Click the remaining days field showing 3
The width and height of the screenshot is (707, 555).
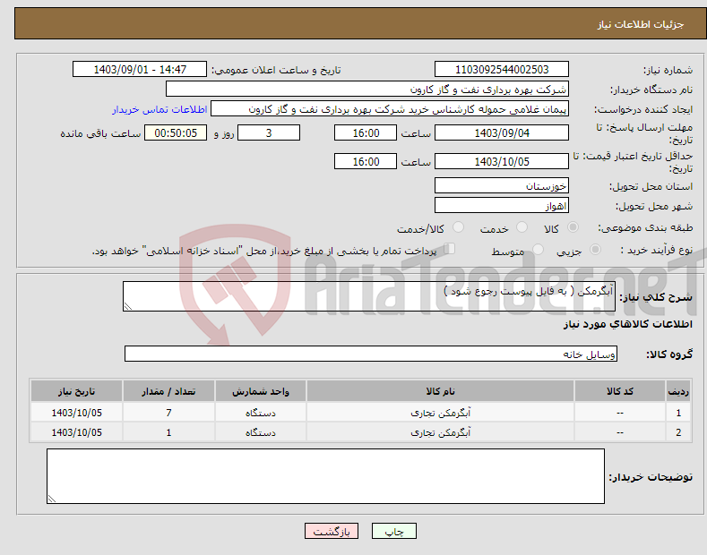269,132
